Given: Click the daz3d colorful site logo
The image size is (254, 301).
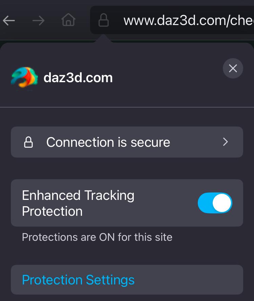Looking at the screenshot, I should [24, 78].
